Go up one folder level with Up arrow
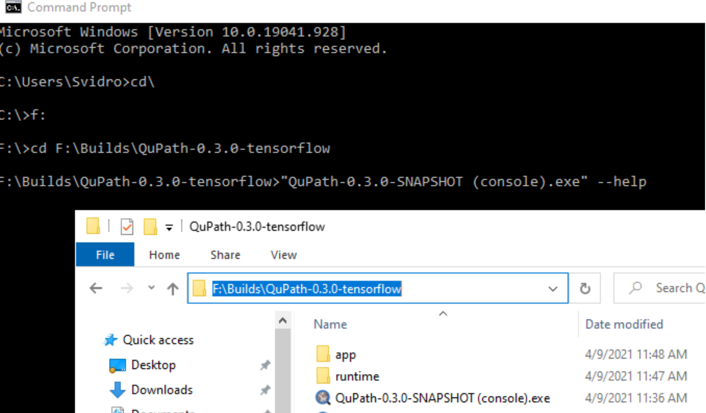This screenshot has height=413, width=706. tap(173, 288)
